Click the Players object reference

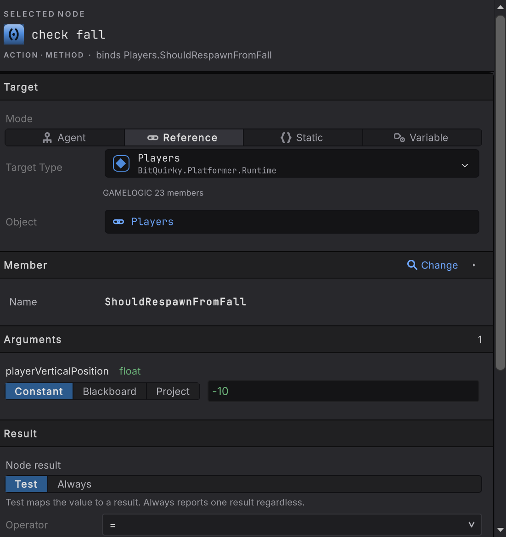click(x=152, y=222)
